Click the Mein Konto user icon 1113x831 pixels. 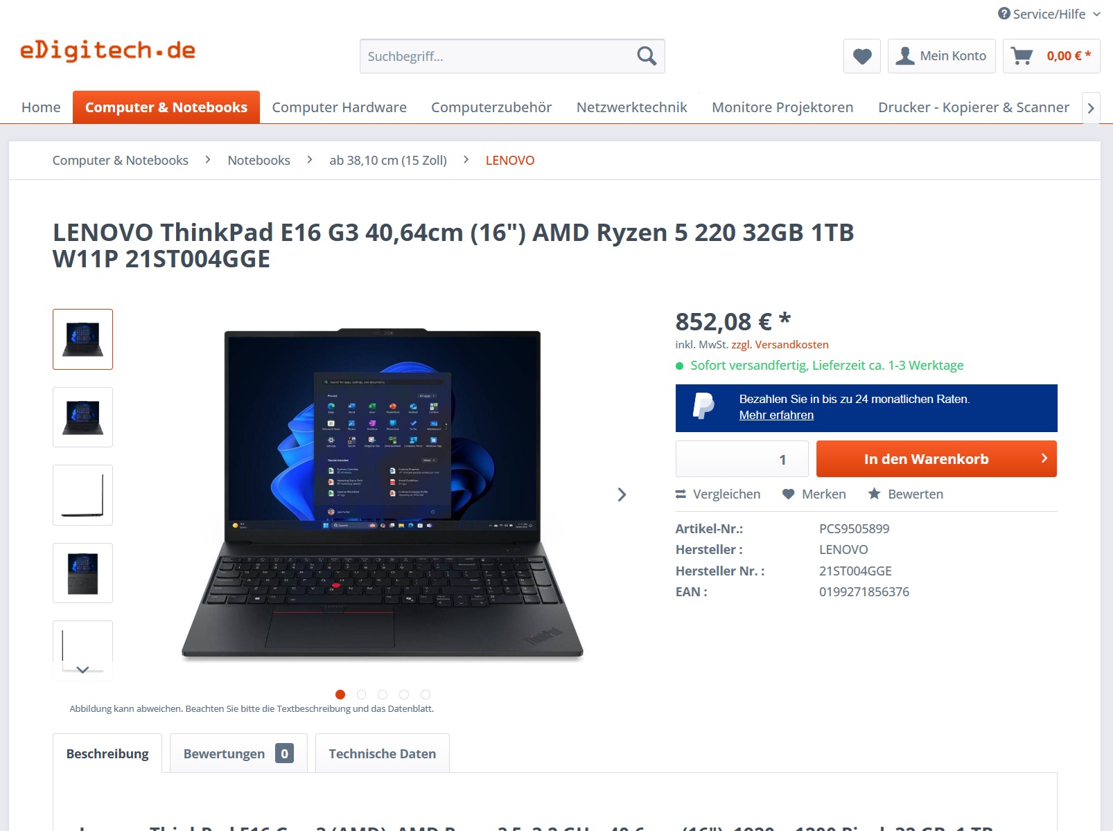pos(904,56)
